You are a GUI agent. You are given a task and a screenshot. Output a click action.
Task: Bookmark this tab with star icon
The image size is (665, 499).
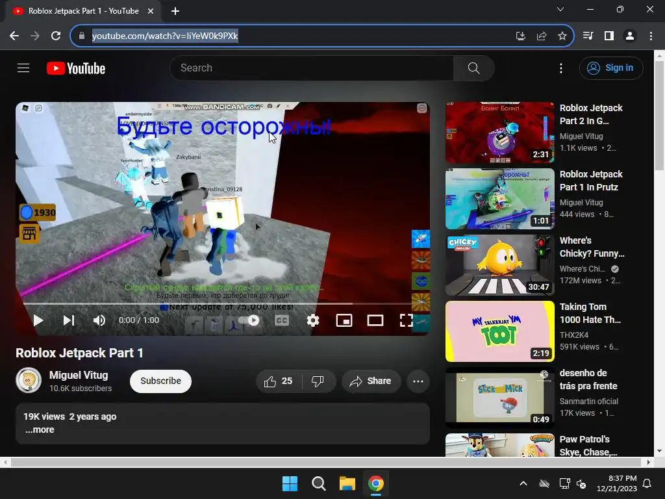pos(562,36)
